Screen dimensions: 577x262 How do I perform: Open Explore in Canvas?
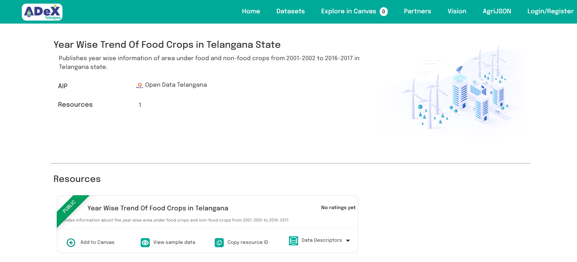pos(348,11)
